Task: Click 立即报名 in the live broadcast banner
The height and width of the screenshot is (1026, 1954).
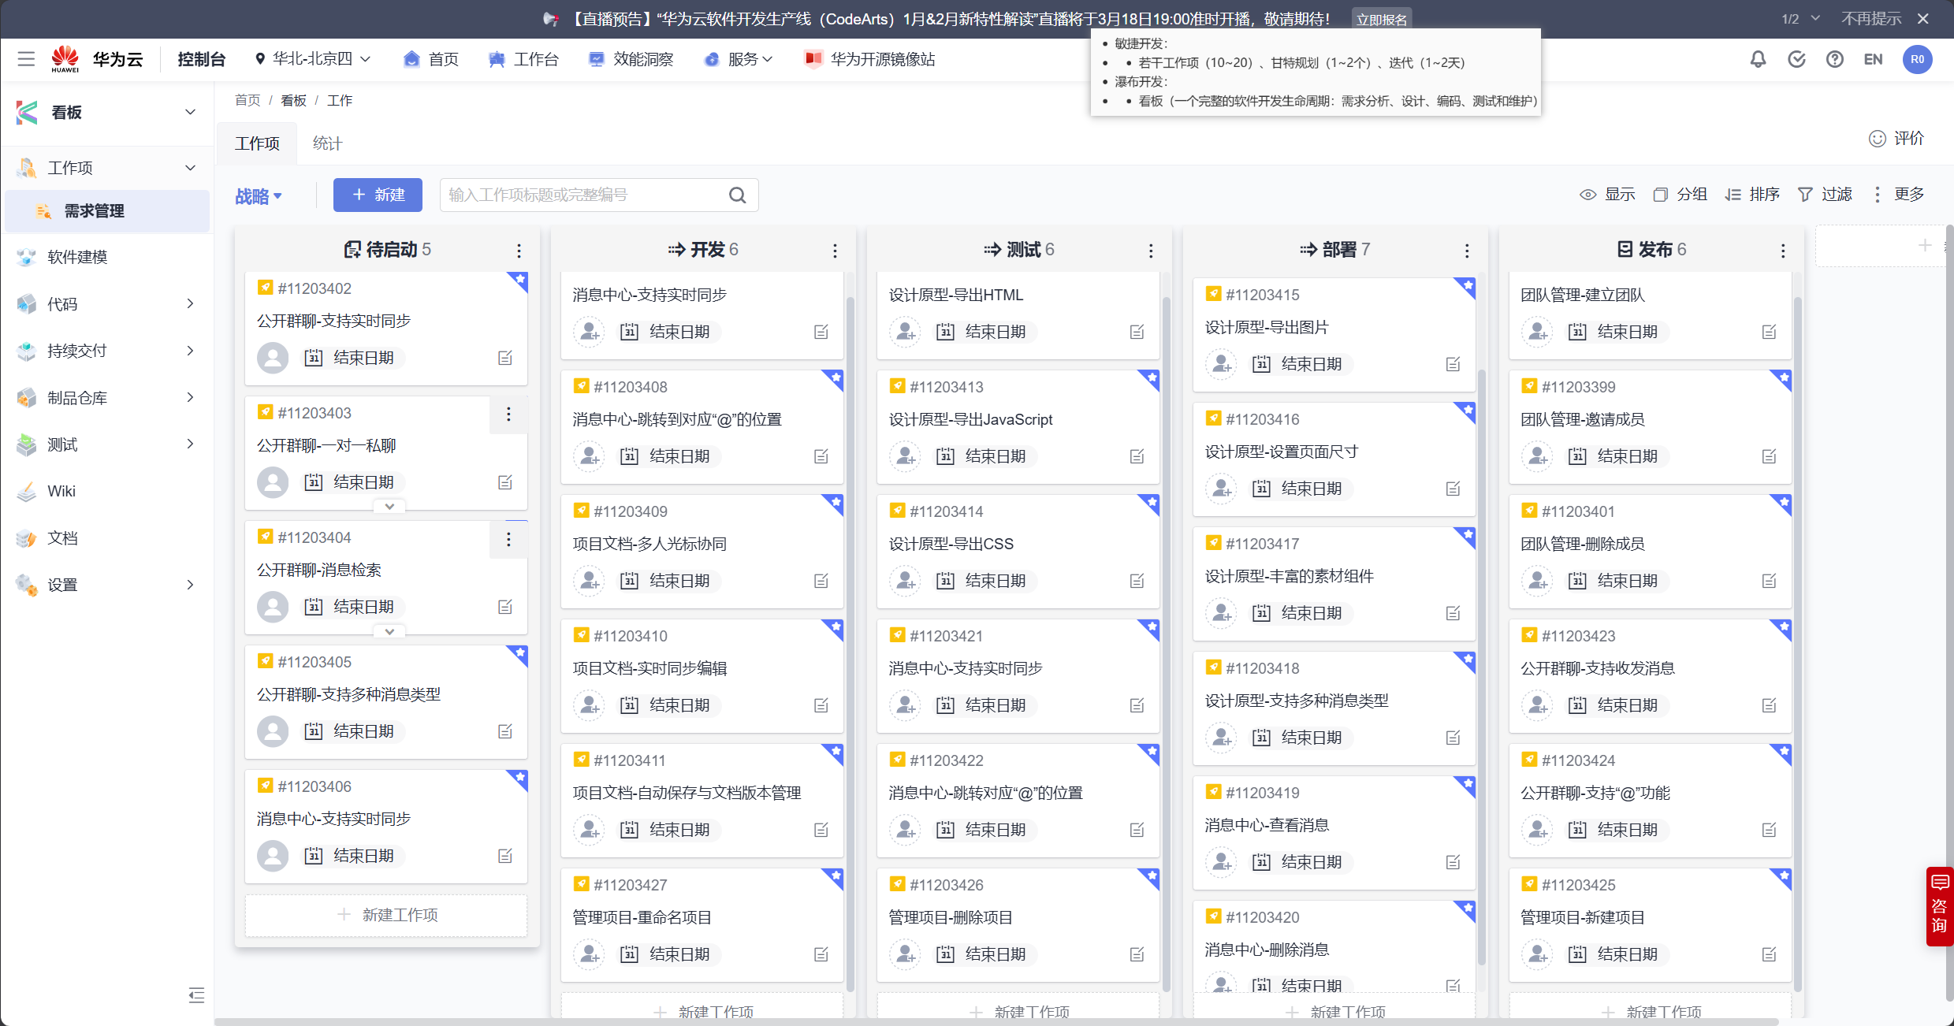Action: tap(1381, 18)
